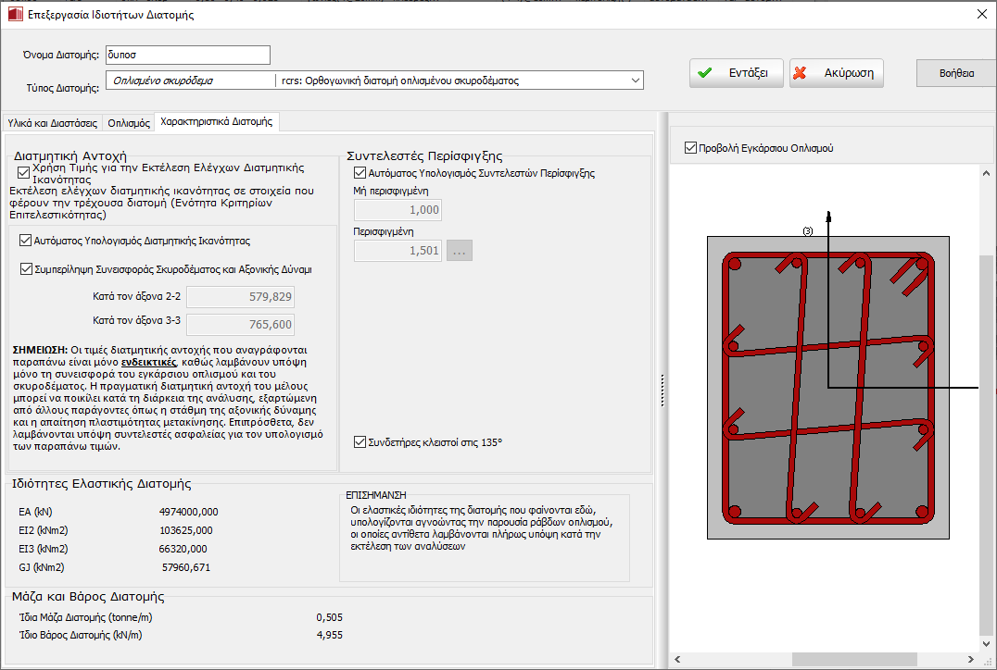
Task: Toggle Αυτόματος Υπολογισμός Συντελεστών Περίσφιγξης checkbox
Action: [360, 173]
